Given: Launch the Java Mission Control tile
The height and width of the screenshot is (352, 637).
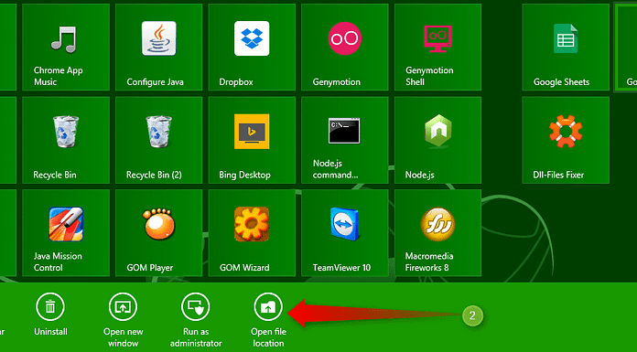Looking at the screenshot, I should pos(66,232).
